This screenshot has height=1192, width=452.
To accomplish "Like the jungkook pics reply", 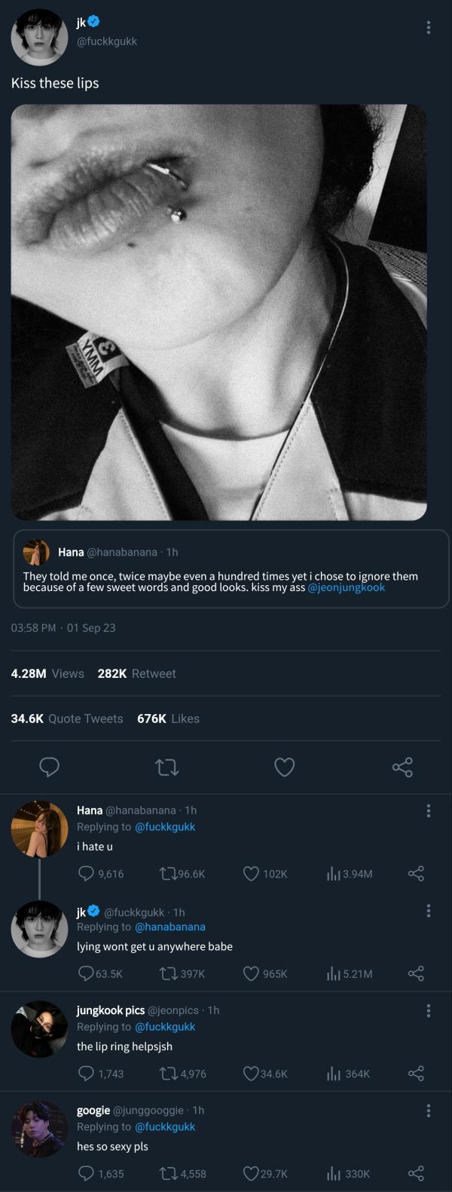I will pos(252,1074).
